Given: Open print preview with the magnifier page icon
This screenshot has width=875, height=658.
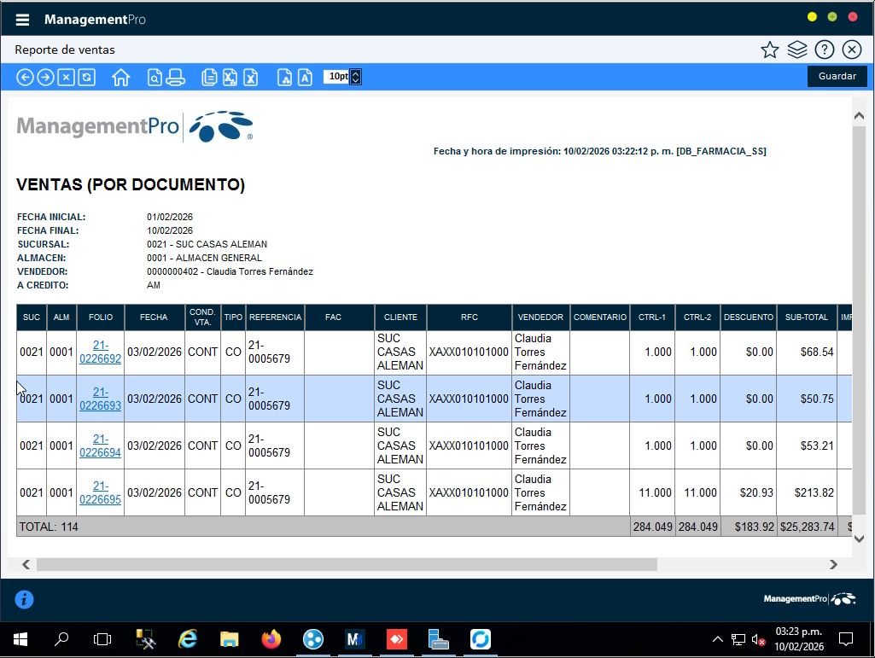Looking at the screenshot, I should (155, 78).
